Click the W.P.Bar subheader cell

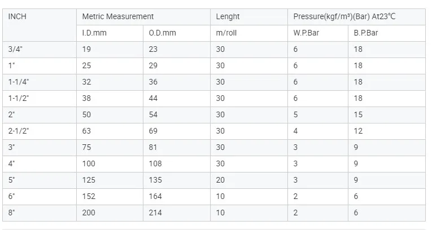pos(306,33)
